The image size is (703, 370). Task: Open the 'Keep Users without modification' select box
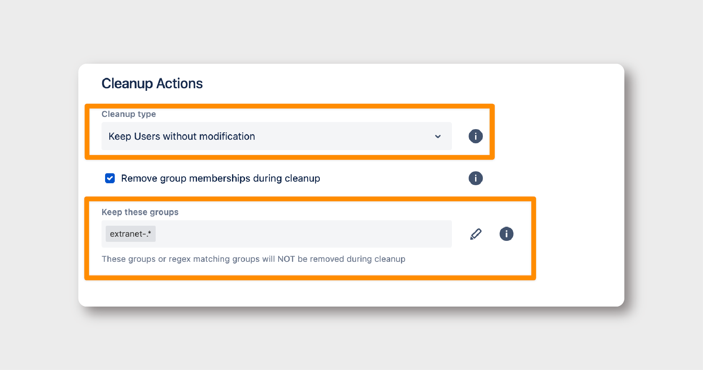(277, 136)
